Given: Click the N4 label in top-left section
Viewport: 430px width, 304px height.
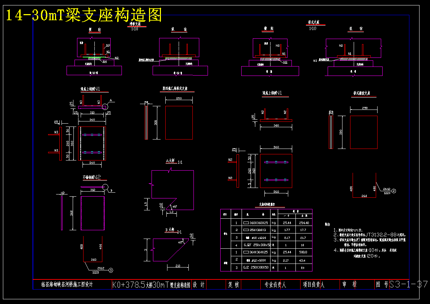Looking at the screenshot, I should coord(105,62).
